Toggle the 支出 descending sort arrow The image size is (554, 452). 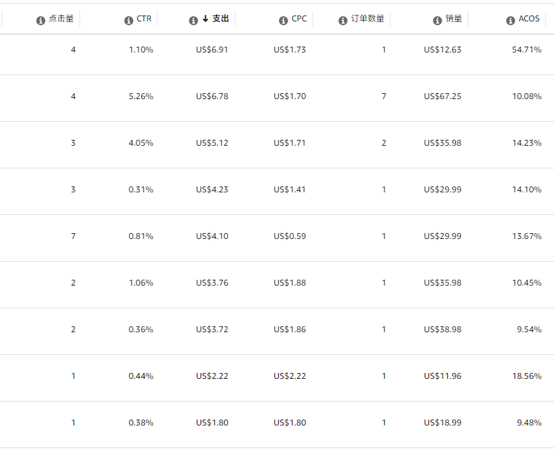tap(205, 19)
